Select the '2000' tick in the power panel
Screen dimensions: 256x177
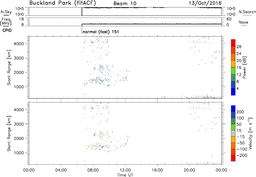pos(19,72)
